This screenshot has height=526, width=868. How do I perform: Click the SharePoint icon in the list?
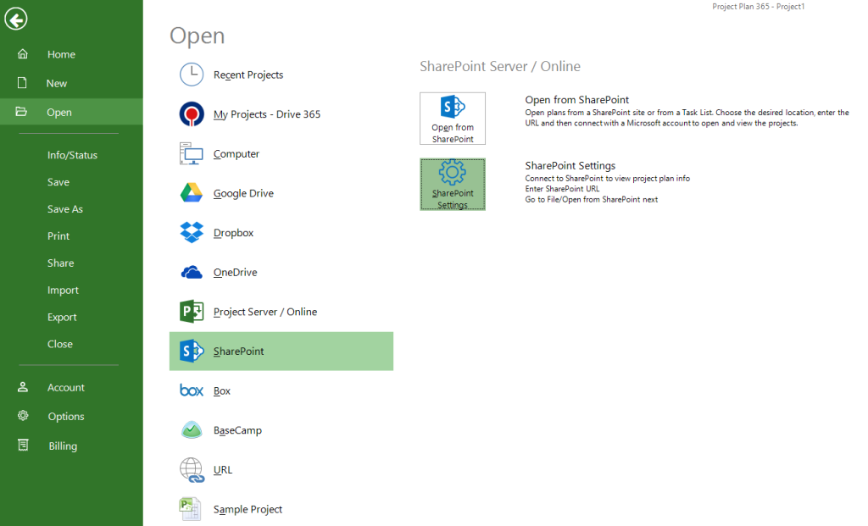[x=190, y=351]
